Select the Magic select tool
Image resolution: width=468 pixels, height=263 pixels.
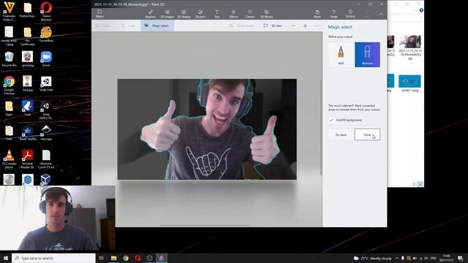[157, 26]
